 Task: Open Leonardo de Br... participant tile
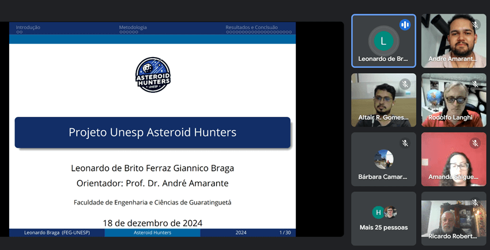coord(383,41)
